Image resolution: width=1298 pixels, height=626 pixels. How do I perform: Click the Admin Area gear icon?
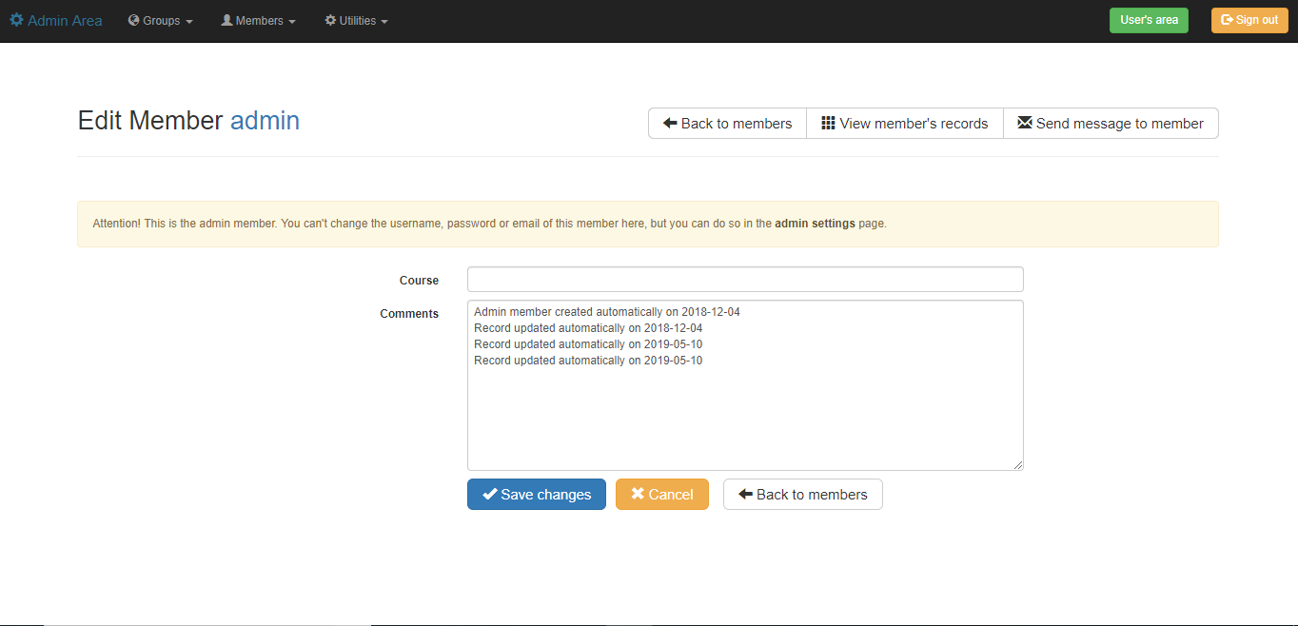(16, 20)
